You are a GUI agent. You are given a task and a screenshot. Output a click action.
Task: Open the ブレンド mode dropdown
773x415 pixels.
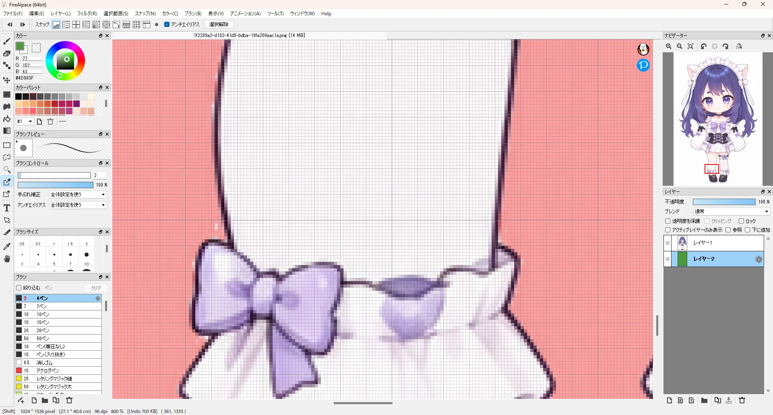click(732, 212)
